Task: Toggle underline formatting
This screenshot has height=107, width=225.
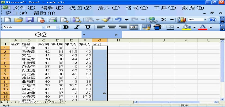Action: point(88,27)
